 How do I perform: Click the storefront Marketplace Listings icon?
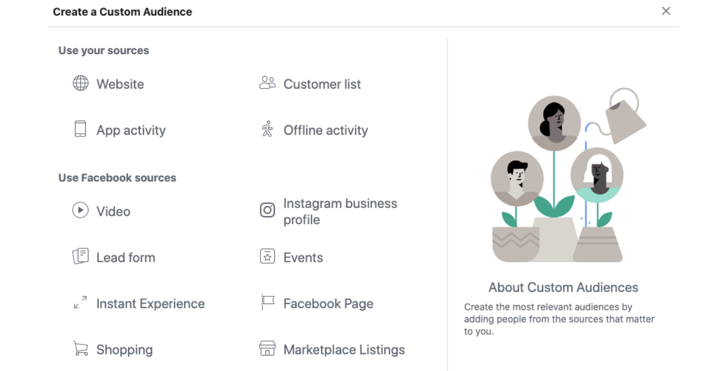[267, 348]
